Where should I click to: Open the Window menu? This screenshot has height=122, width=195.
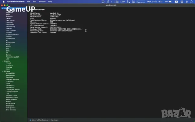(42, 2)
